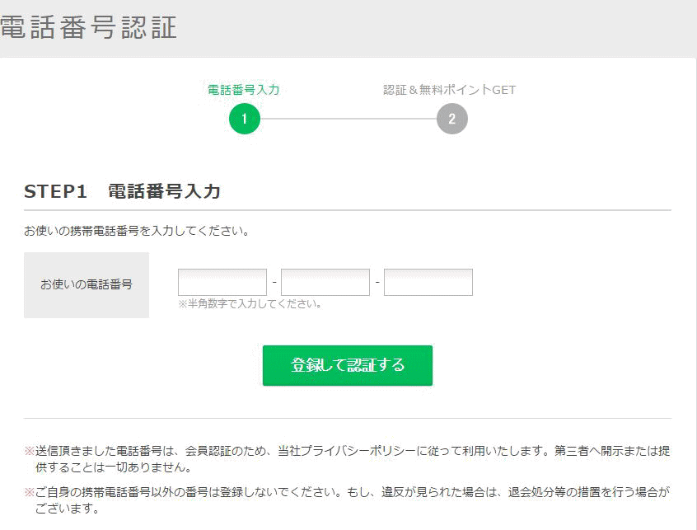Click the お使いの携帯電話番号を入力してください instruction
The width and height of the screenshot is (697, 530).
coord(137,231)
